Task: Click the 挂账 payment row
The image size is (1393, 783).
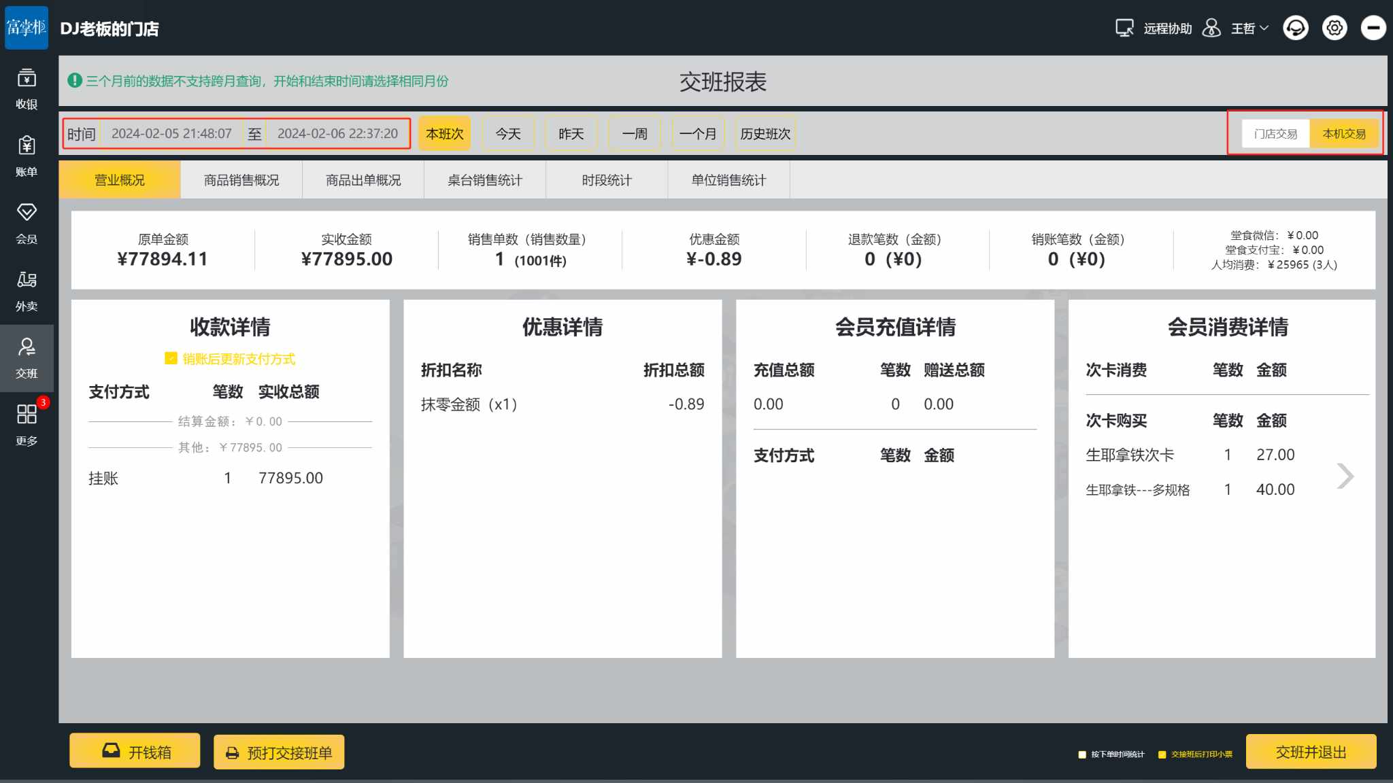Action: coord(230,478)
